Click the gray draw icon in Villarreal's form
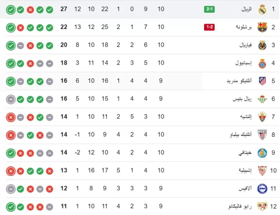This screenshot has width=280, height=215. pyautogui.click(x=20, y=45)
